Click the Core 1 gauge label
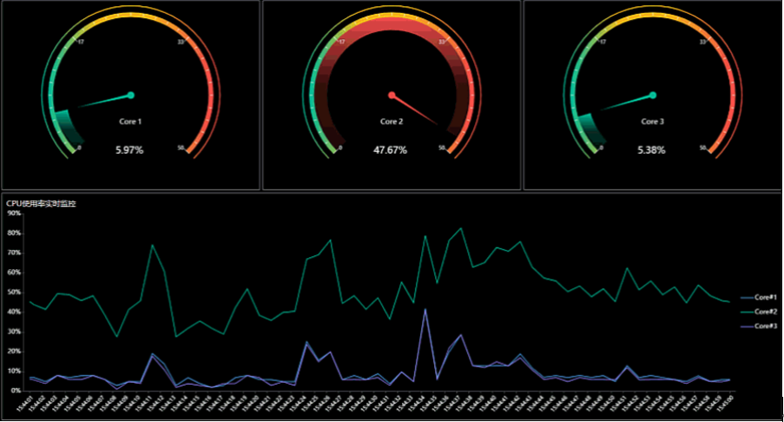 coord(130,122)
